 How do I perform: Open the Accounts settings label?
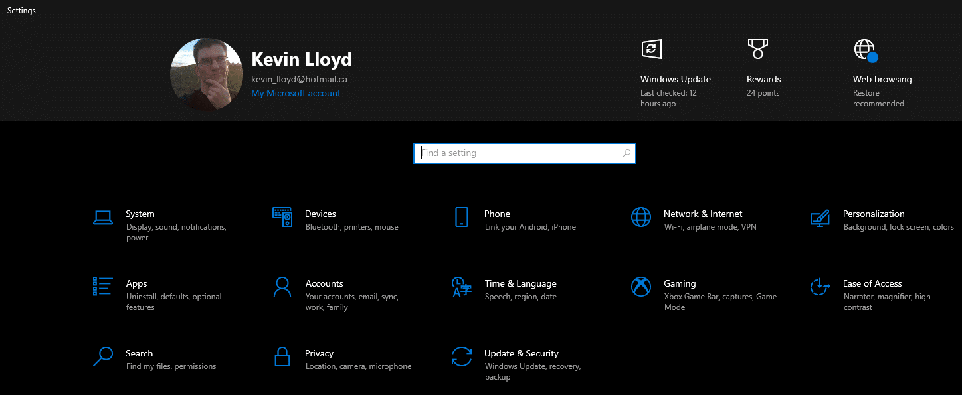[324, 283]
